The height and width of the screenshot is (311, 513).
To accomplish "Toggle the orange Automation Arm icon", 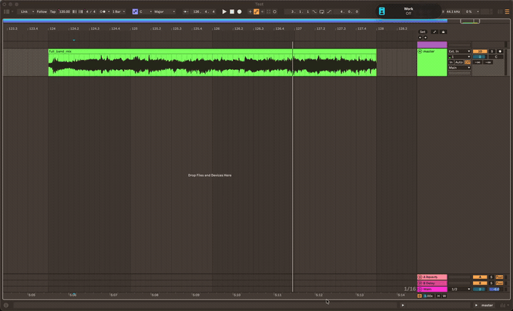I will [256, 11].
